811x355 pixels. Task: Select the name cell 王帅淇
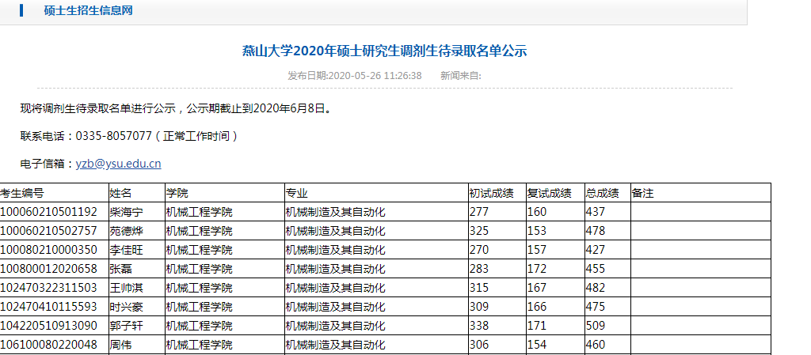tap(126, 288)
